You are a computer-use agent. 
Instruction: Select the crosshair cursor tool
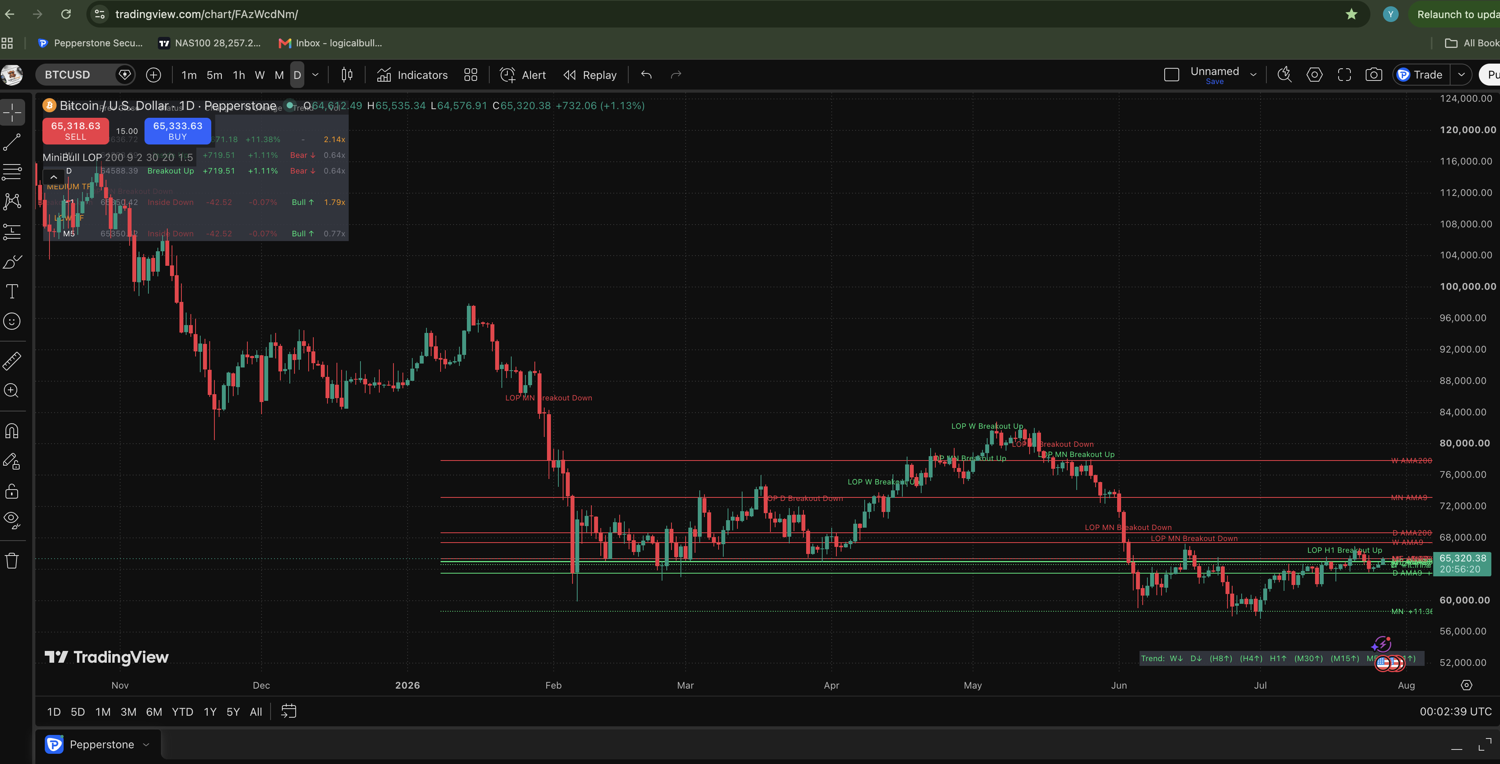(12, 112)
